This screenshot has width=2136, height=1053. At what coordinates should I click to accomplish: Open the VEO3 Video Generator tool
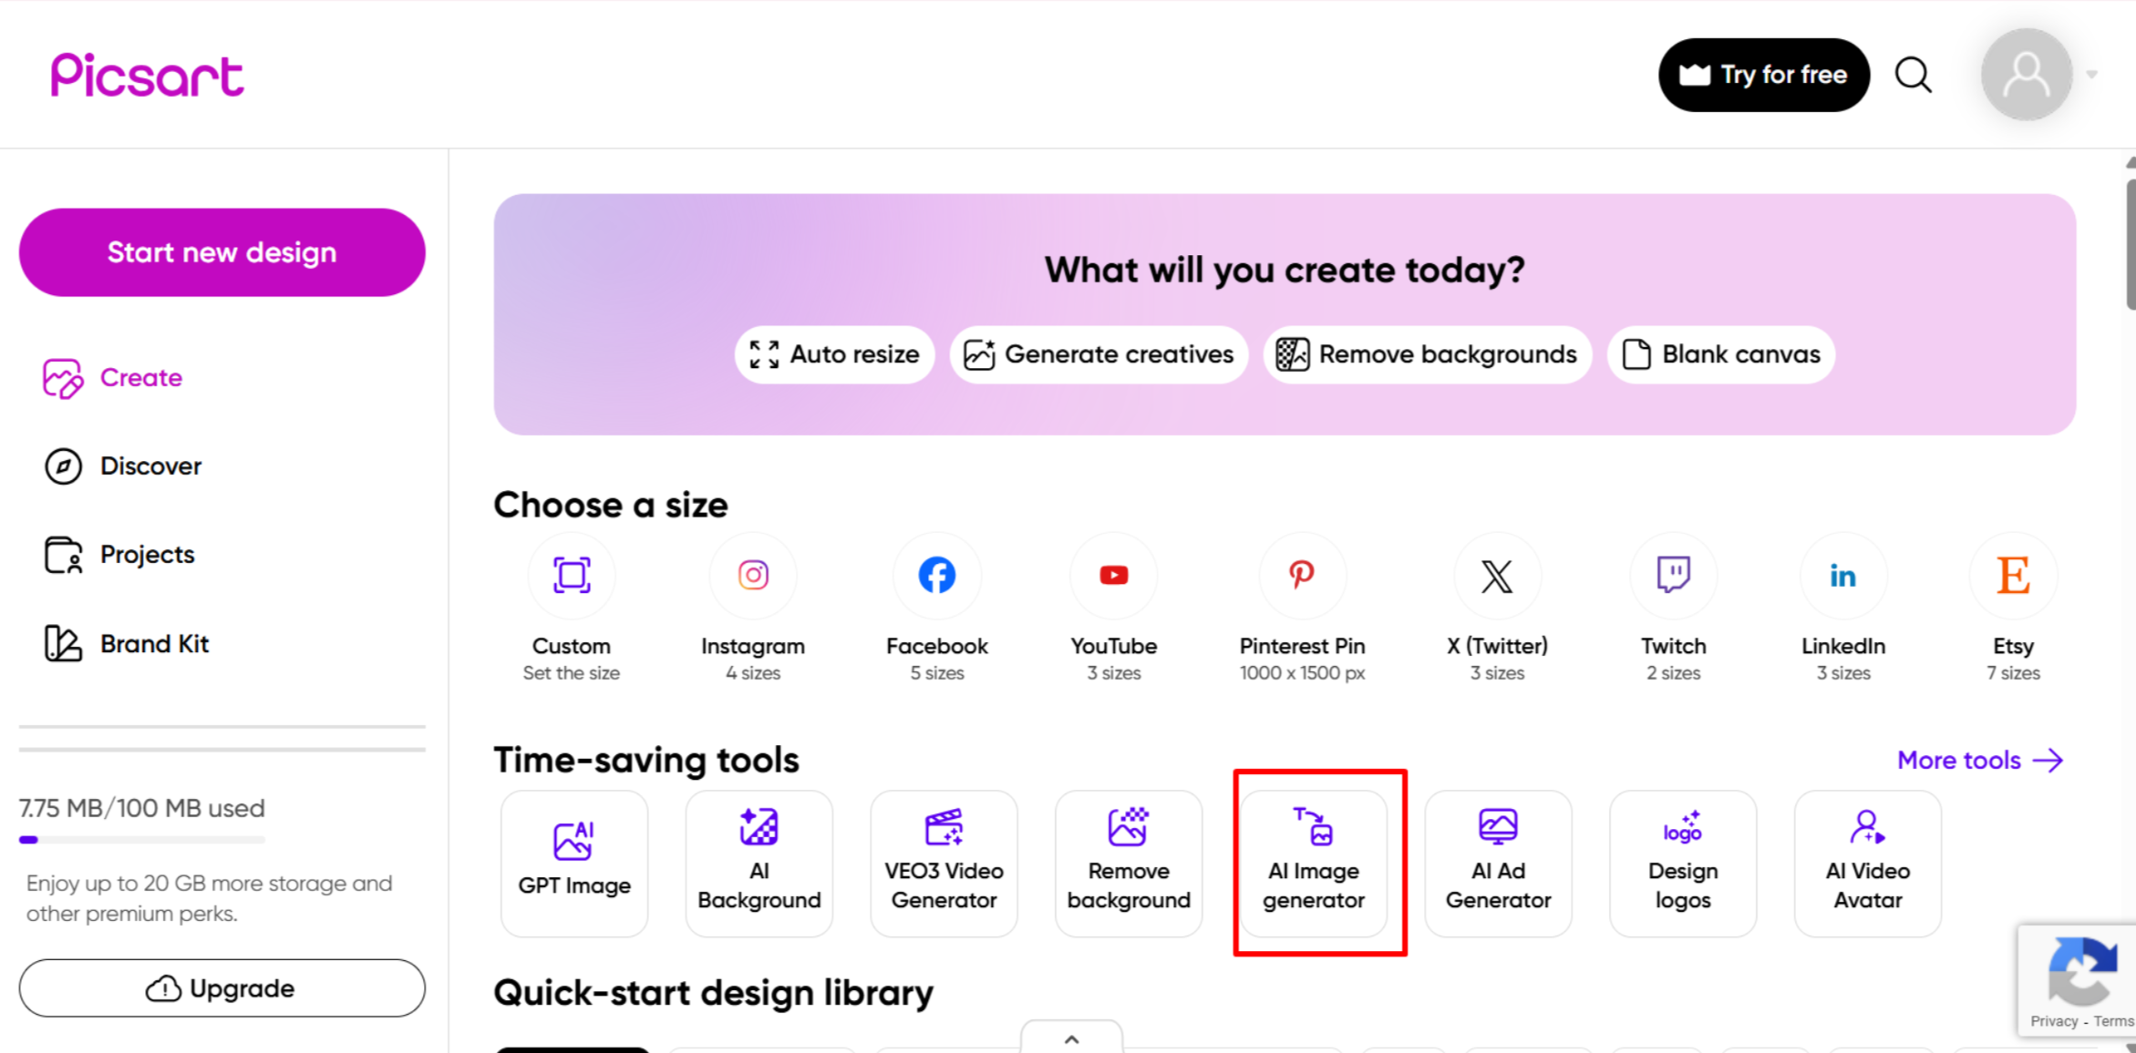944,864
